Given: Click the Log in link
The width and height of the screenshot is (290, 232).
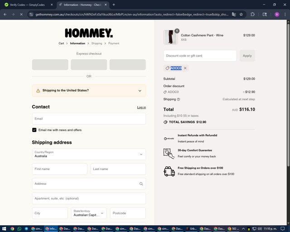Looking at the screenshot, I should point(141,107).
